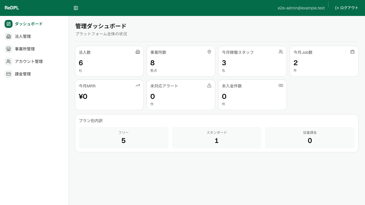This screenshot has height=205, width=365.
Task: Log out with the ログアウト button
Action: 347,8
